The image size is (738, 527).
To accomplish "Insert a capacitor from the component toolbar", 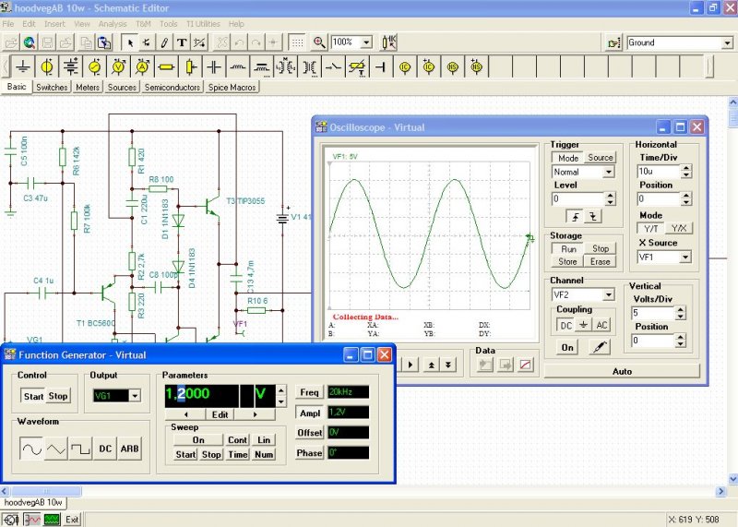I will click(214, 66).
